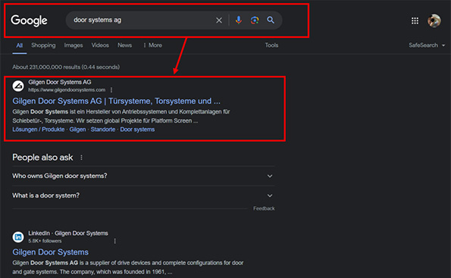Open the Google apps grid icon
451x278 pixels.
[415, 20]
